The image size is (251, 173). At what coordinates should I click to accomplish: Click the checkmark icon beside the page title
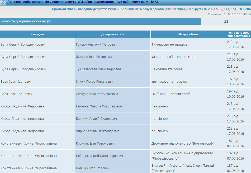click(x=3, y=2)
